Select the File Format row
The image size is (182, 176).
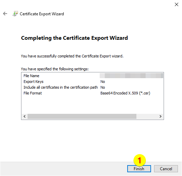(93, 93)
